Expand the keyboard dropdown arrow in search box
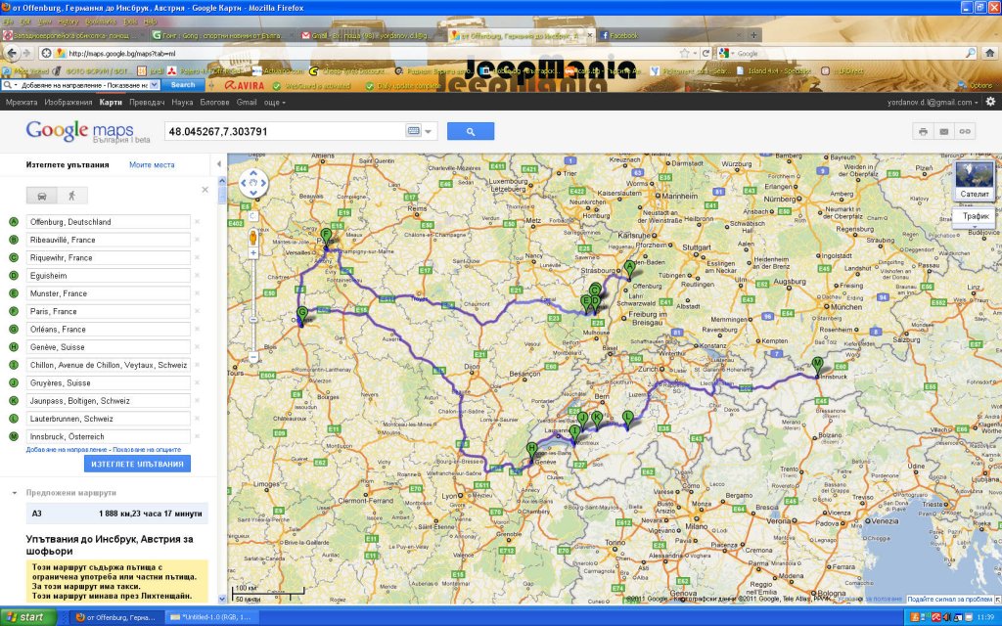Screen dimensions: 1002x626 point(429,132)
